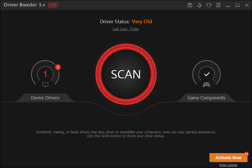The image size is (252, 168).
Task: Open the skin shirt icon
Action: pyautogui.click(x=209, y=5)
